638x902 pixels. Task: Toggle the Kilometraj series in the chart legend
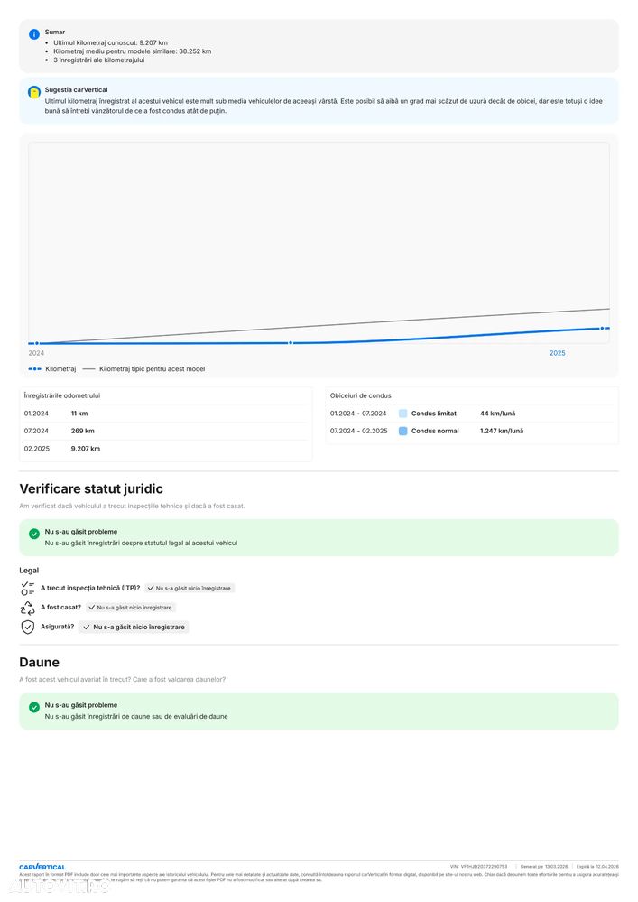[x=52, y=369]
